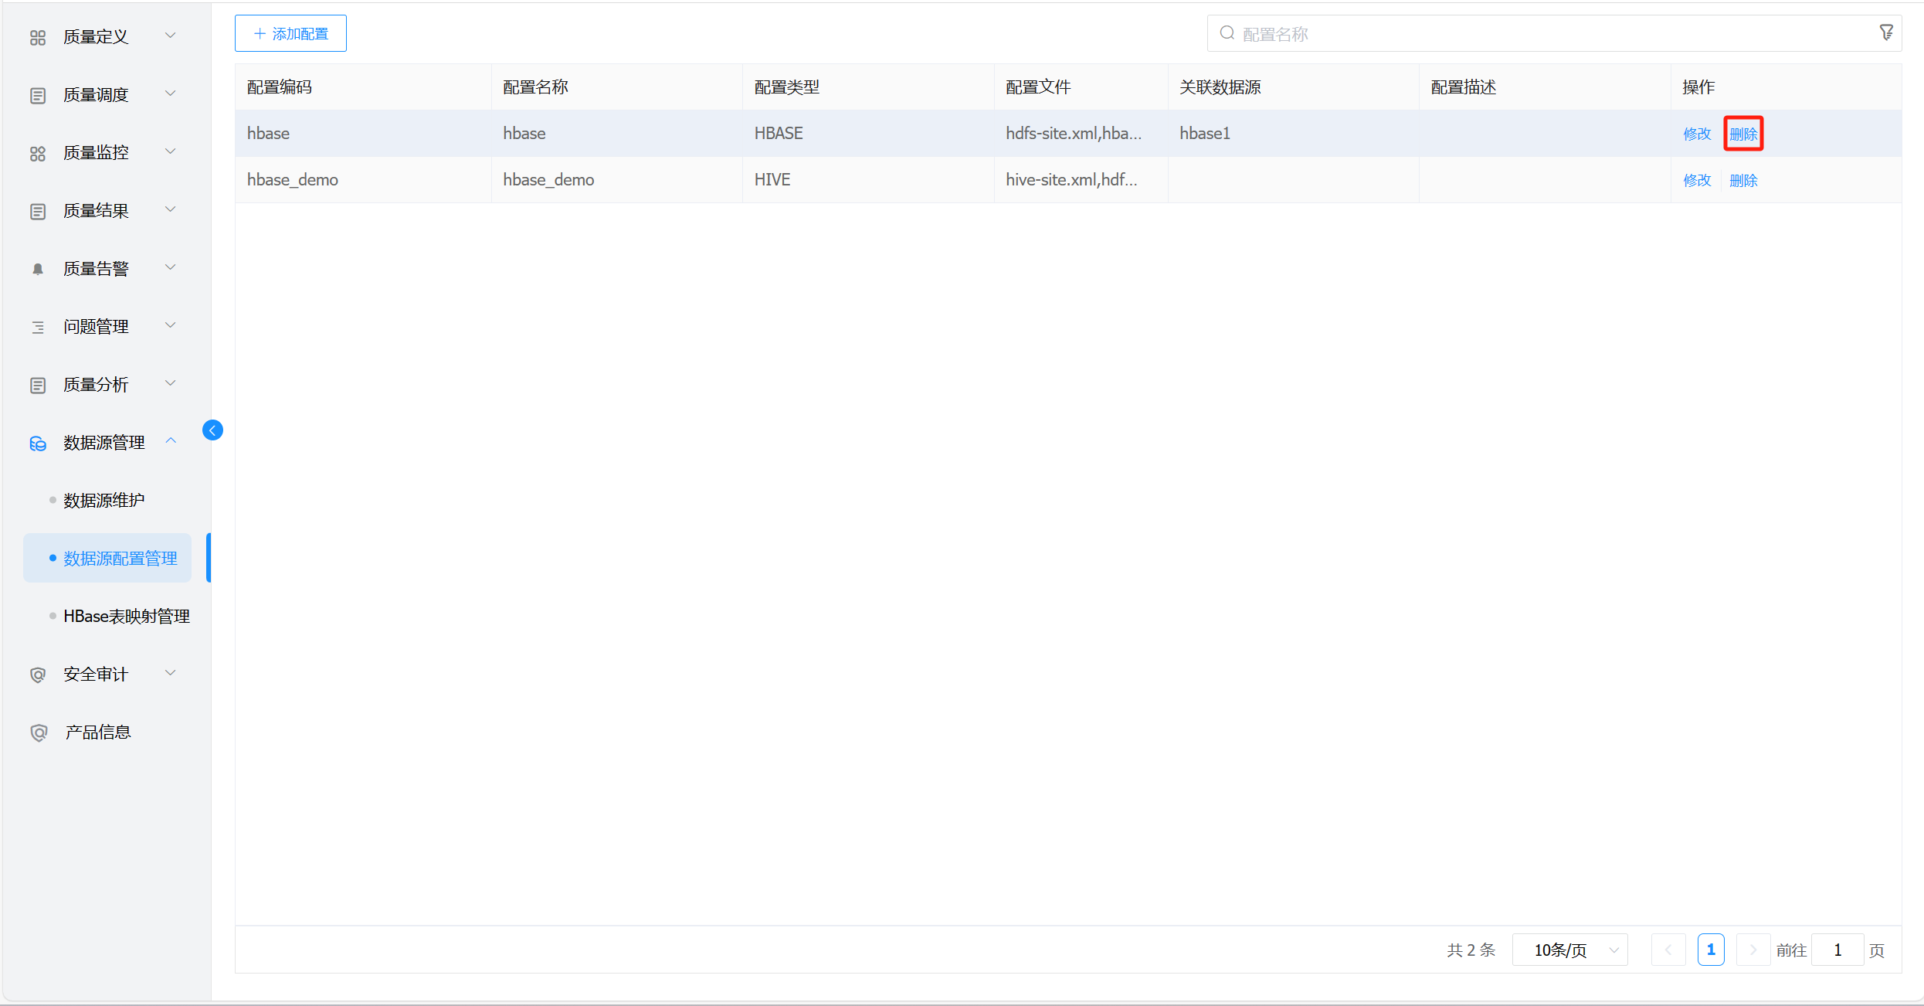Screen dimensions: 1924x1006
Task: Click the 产品信息 icon in the sidebar
Action: point(38,732)
